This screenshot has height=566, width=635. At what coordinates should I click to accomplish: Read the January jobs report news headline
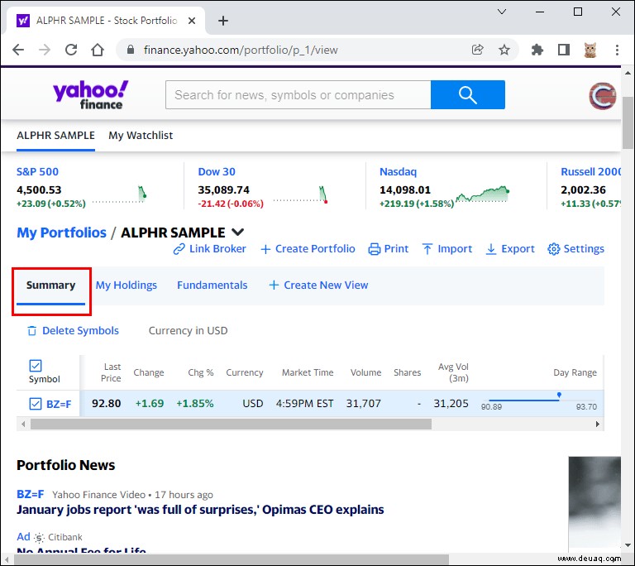(x=200, y=510)
